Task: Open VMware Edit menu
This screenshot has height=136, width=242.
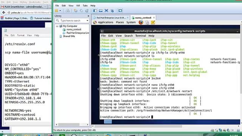Action: [64, 6]
